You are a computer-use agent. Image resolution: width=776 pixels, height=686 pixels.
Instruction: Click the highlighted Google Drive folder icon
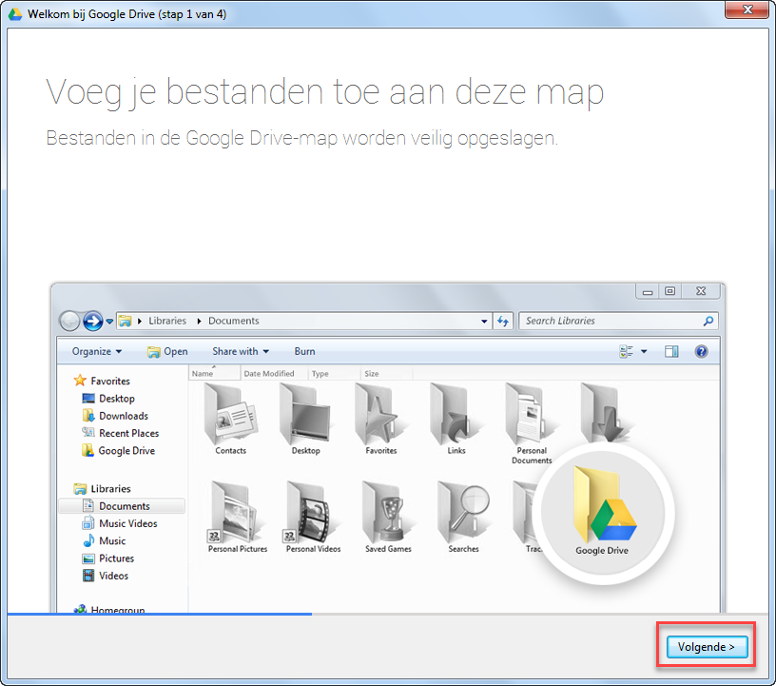click(603, 506)
